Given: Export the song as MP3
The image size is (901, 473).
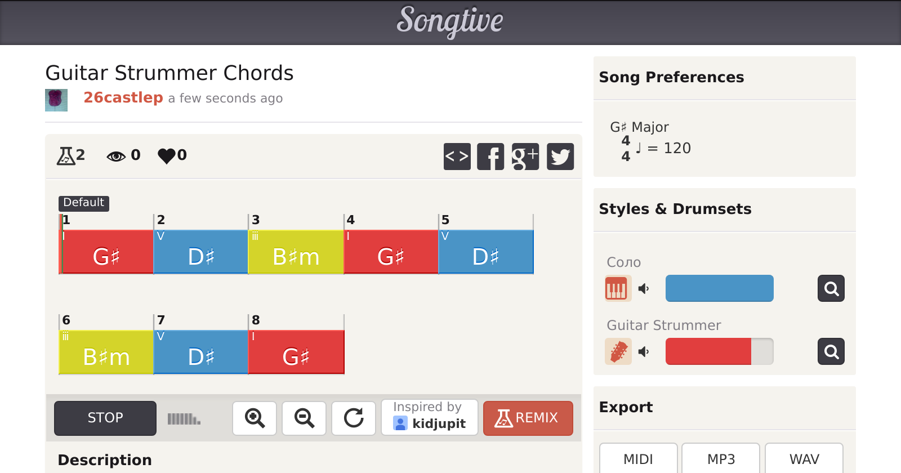Looking at the screenshot, I should click(721, 459).
